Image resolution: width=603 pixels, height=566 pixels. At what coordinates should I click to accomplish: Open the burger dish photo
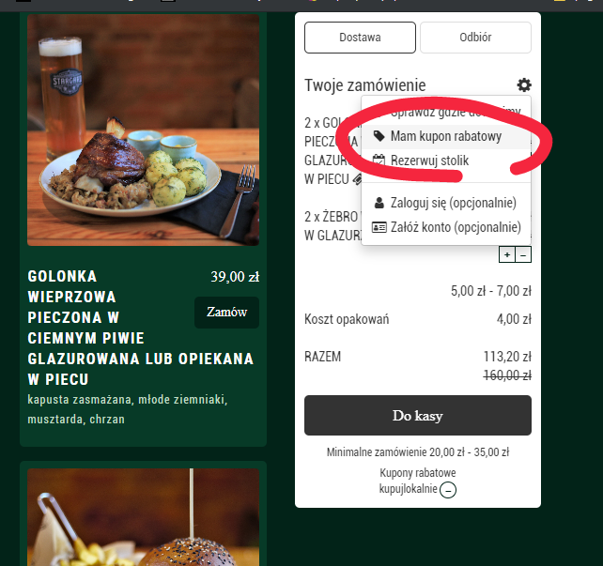143,517
